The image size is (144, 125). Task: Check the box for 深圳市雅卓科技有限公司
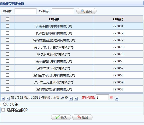pyautogui.click(x=8, y=68)
